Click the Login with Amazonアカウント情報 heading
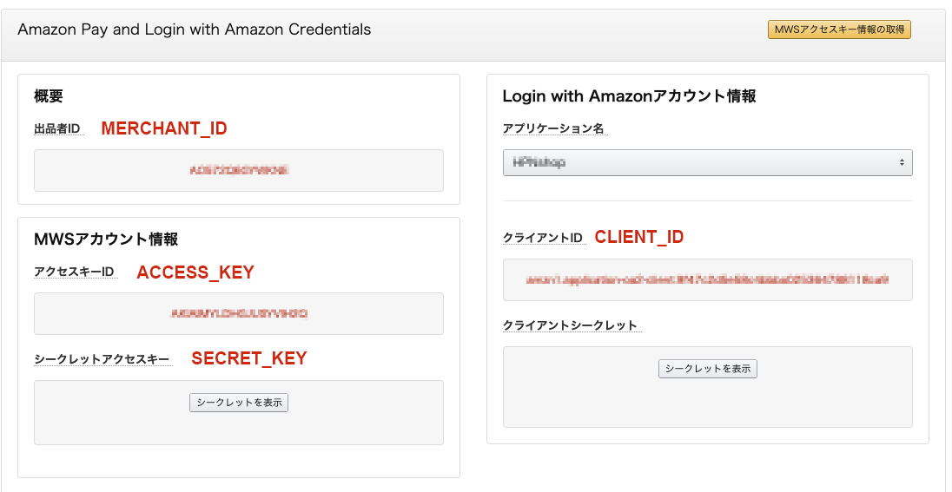Screen dimensions: 952x492 click(x=629, y=96)
